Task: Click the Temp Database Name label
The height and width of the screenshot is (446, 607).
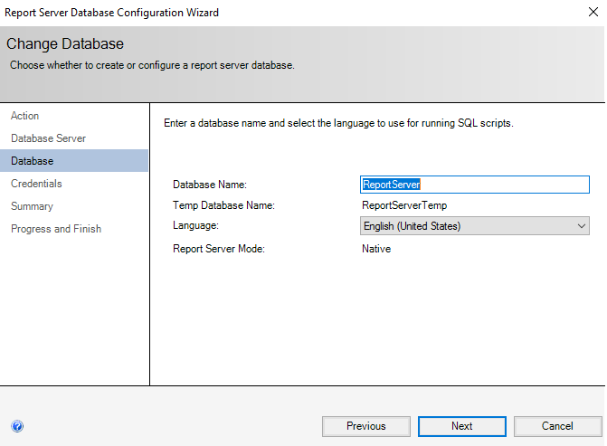Action: [x=223, y=205]
